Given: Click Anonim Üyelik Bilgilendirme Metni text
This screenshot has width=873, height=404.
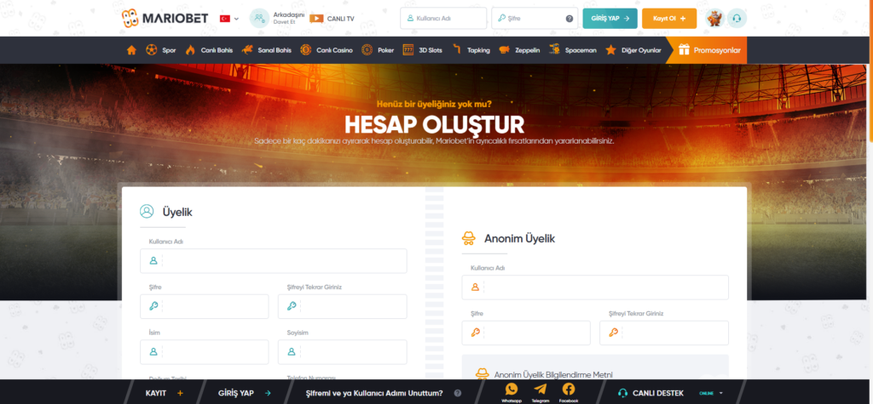Looking at the screenshot, I should pyautogui.click(x=553, y=374).
